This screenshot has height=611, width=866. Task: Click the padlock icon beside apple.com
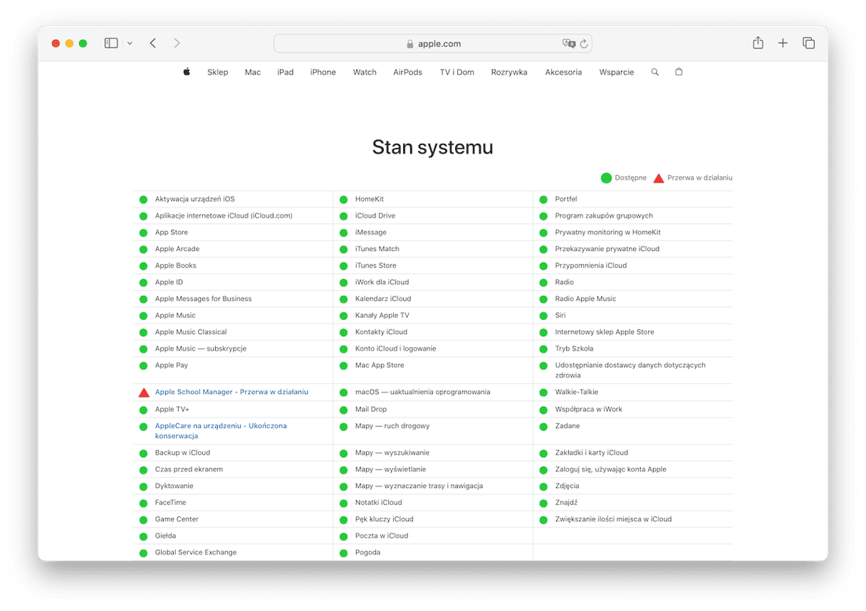click(410, 44)
